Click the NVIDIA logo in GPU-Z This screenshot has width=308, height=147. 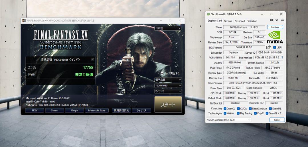click(275, 37)
